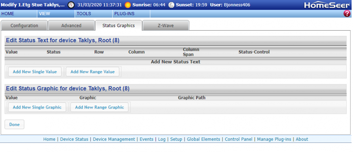Follow the Device Management footer link
The width and height of the screenshot is (353, 152).
coord(114,139)
